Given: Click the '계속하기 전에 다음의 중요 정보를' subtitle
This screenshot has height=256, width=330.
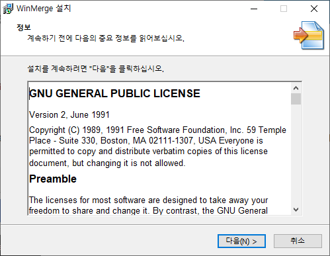Looking at the screenshot, I should click(x=106, y=38).
